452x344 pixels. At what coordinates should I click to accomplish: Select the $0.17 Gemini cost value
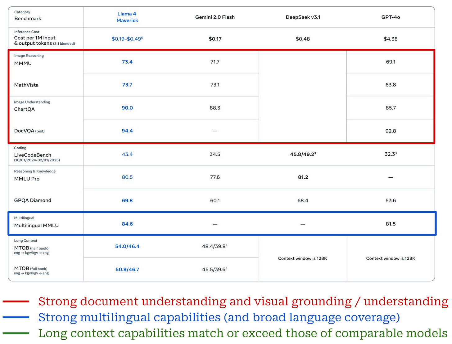pos(215,39)
